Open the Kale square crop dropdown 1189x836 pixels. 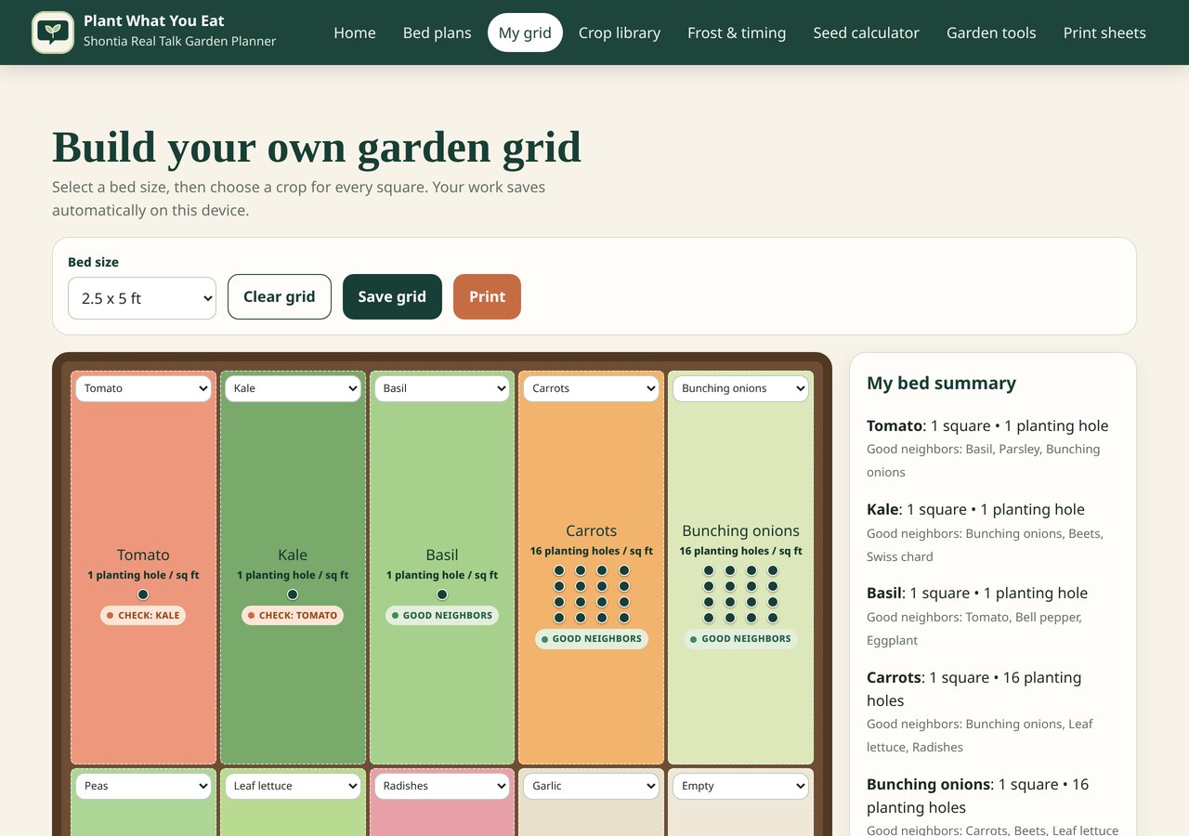click(x=293, y=388)
